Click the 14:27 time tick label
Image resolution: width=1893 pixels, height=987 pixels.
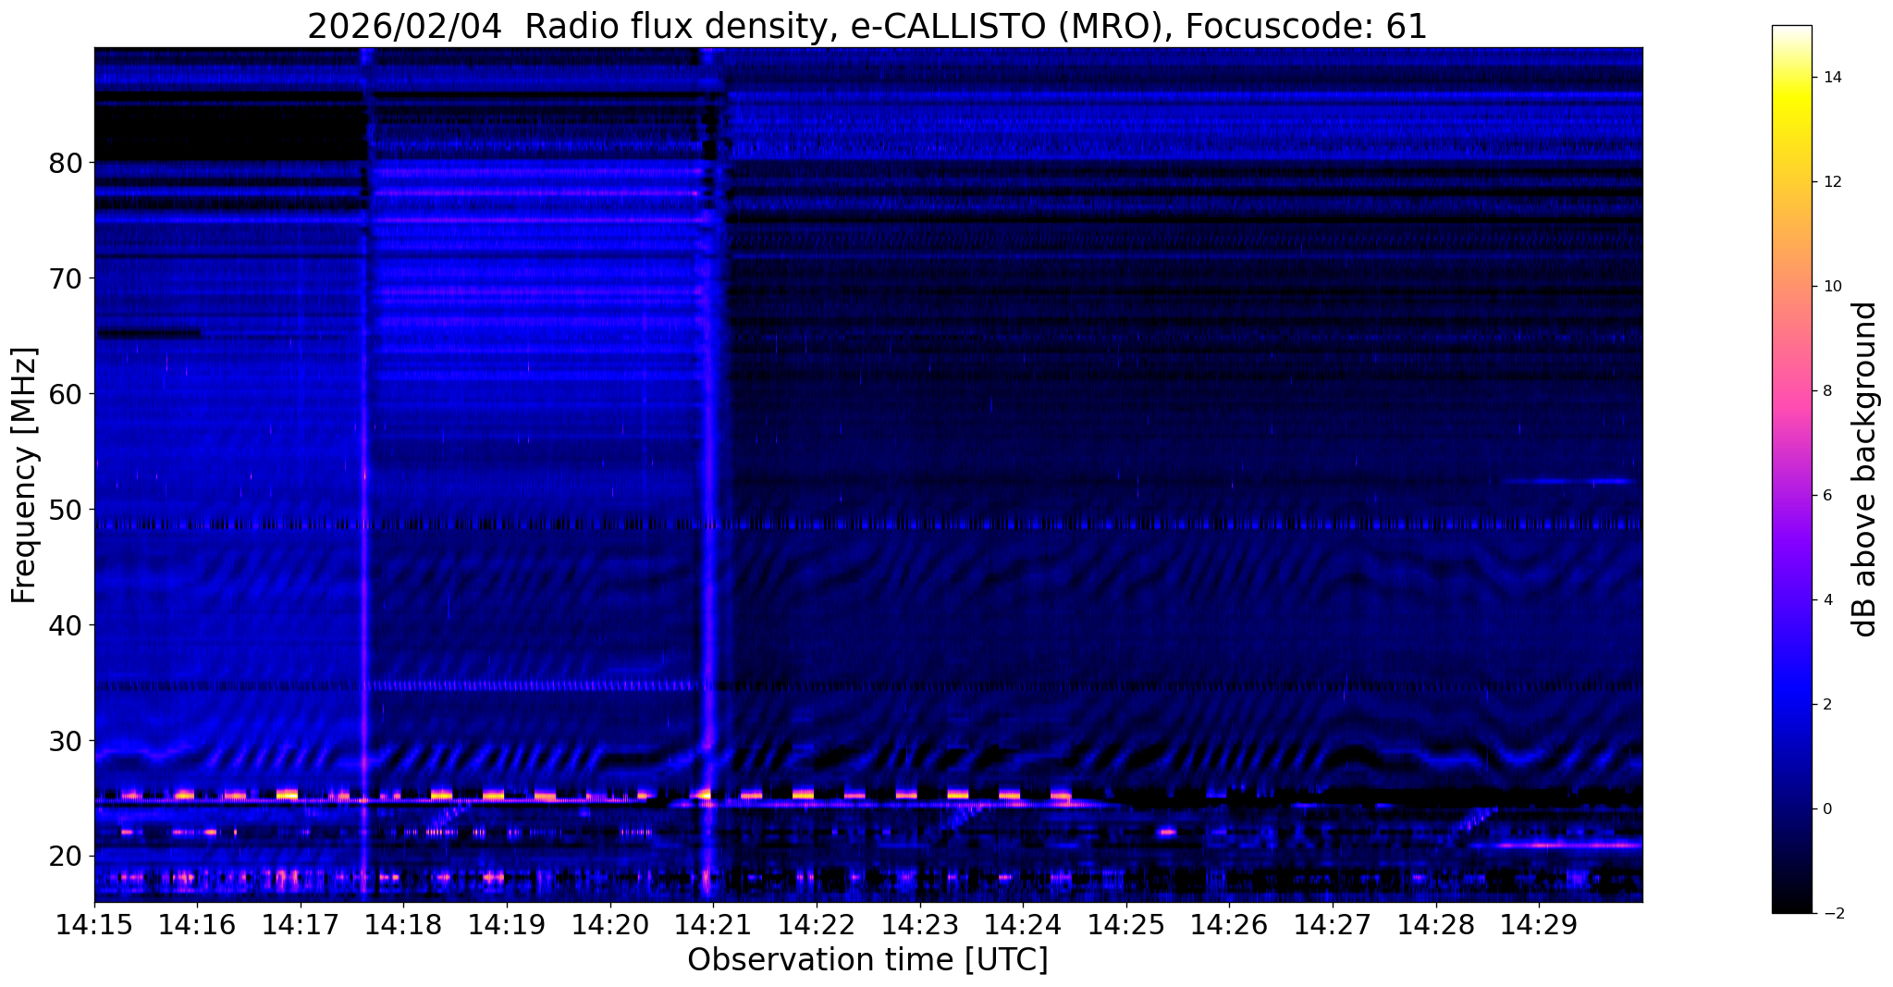point(1333,926)
